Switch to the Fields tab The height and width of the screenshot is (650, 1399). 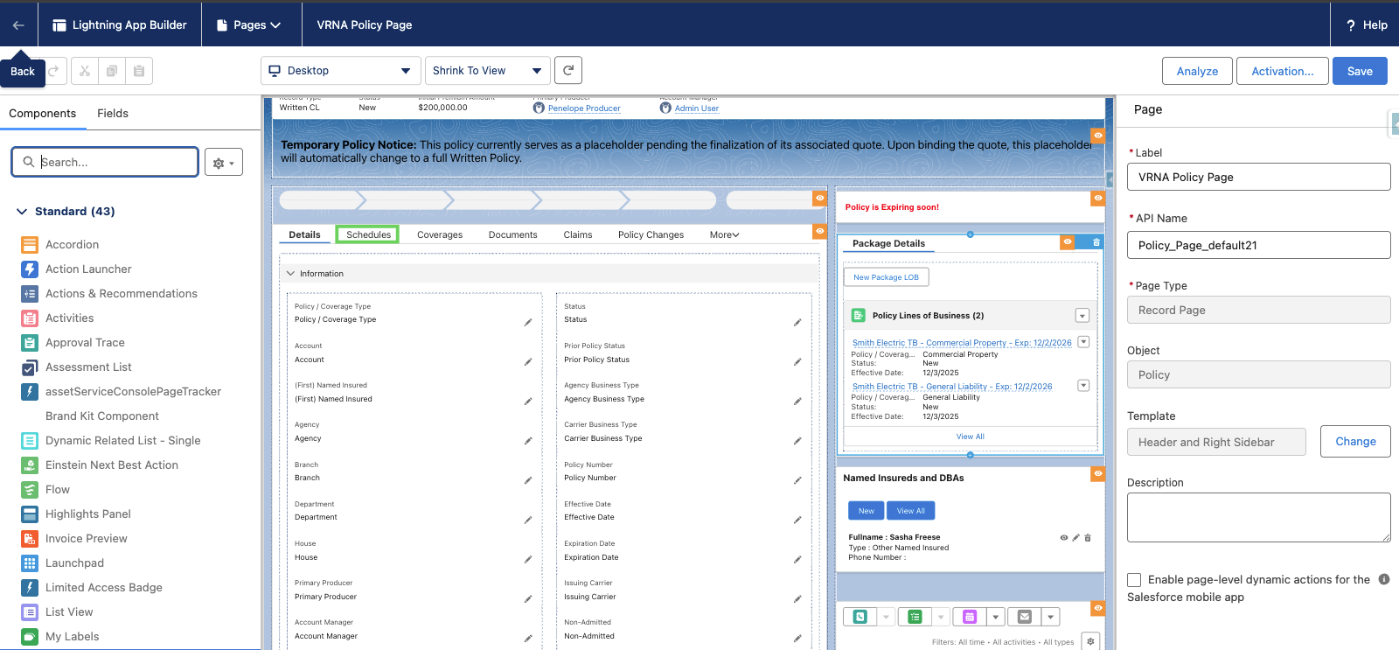pos(113,114)
